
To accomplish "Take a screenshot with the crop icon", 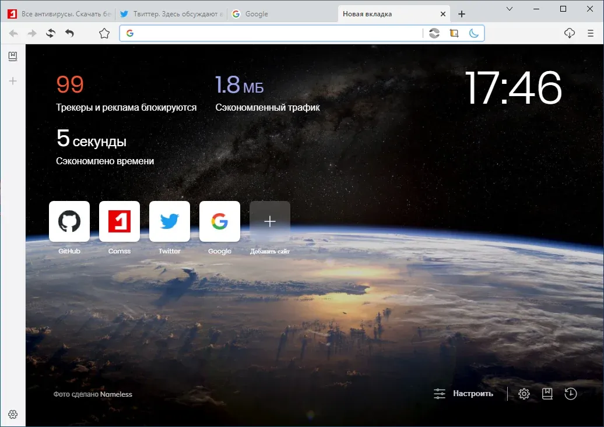I will coord(454,34).
